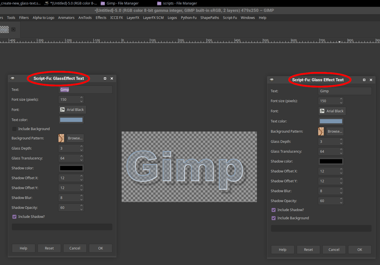Increase Font size in the right dialog

[x=341, y=99]
